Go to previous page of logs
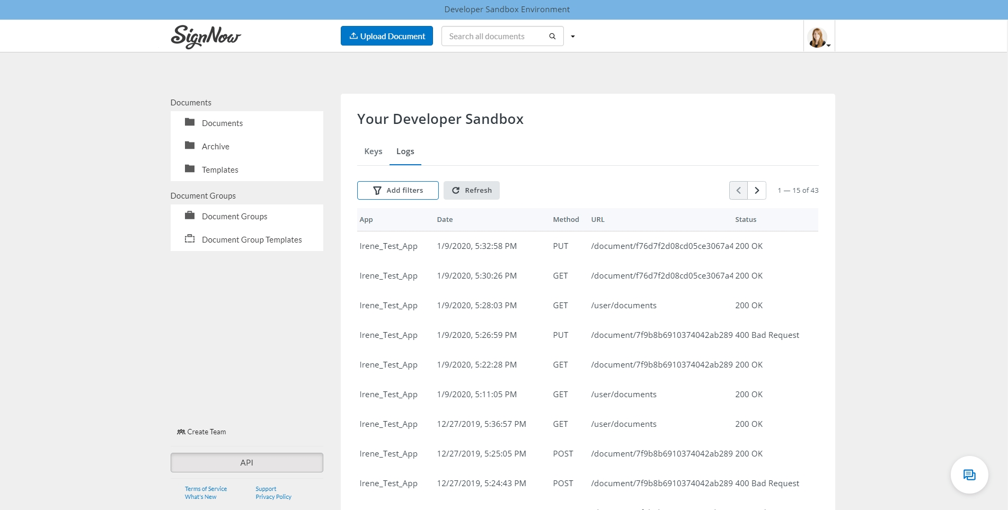 tap(739, 190)
